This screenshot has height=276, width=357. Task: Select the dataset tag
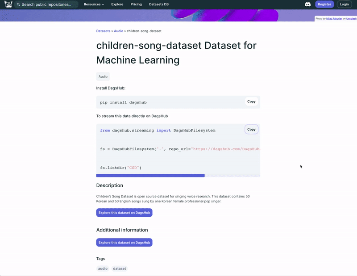coord(119,268)
